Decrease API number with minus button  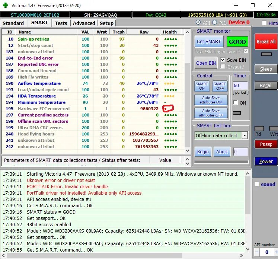(257, 252)
